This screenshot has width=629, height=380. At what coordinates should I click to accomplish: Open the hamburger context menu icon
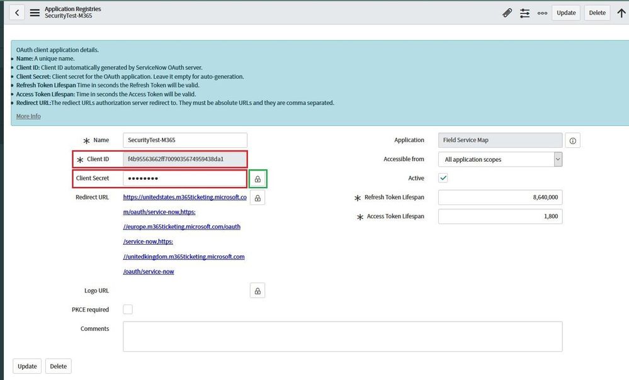[x=35, y=13]
